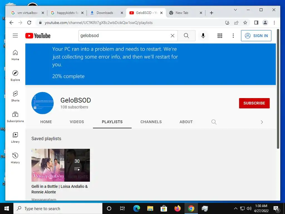The width and height of the screenshot is (285, 214).
Task: Install YouTube app from address bar
Action: [227, 23]
